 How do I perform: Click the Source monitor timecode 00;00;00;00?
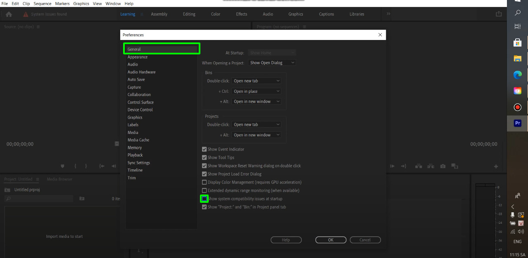[20, 144]
